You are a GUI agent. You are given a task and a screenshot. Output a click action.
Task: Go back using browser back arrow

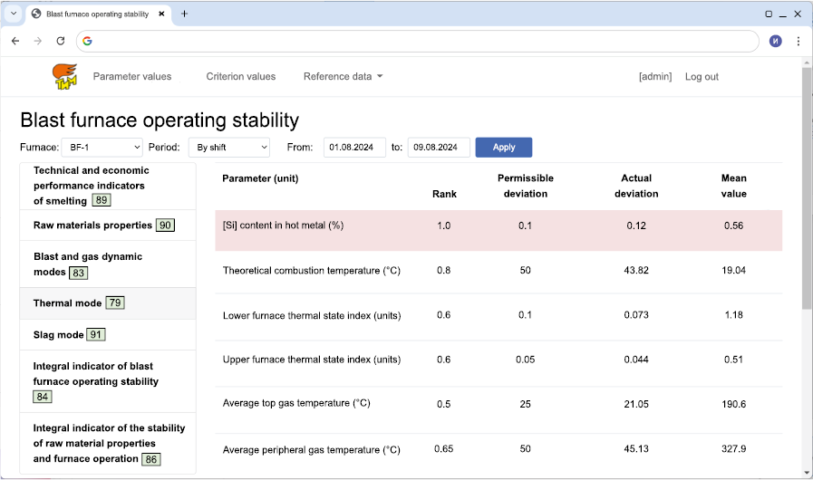click(15, 41)
